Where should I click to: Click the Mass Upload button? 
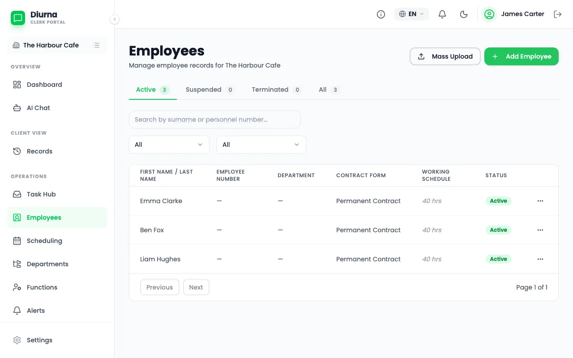[445, 56]
